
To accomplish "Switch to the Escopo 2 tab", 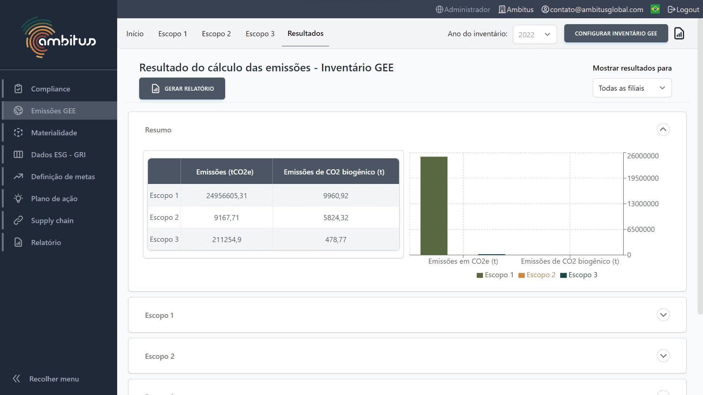I will [x=216, y=34].
